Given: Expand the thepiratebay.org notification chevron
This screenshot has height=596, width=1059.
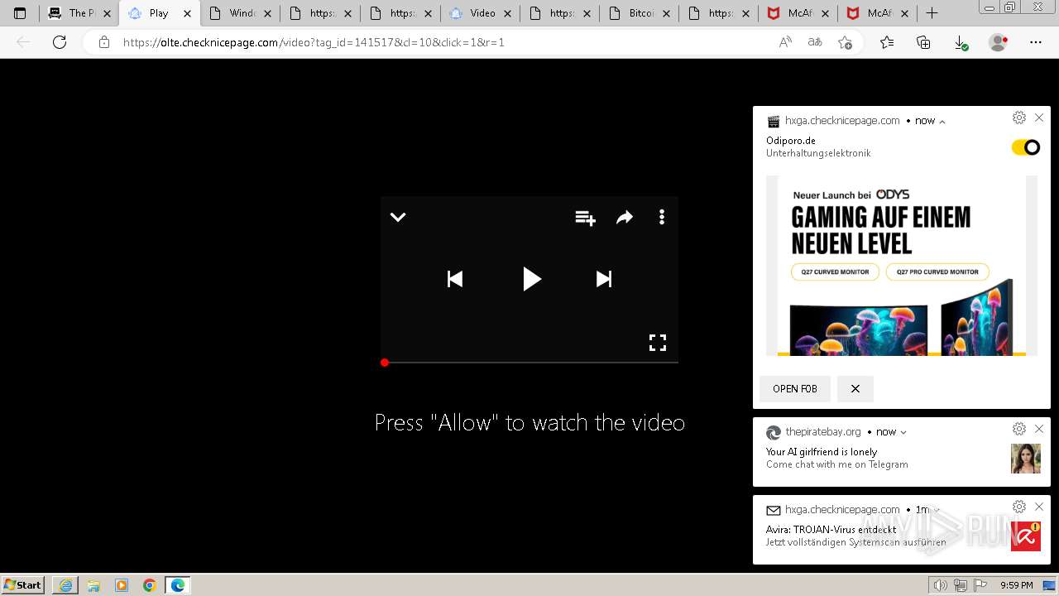Looking at the screenshot, I should tap(903, 432).
